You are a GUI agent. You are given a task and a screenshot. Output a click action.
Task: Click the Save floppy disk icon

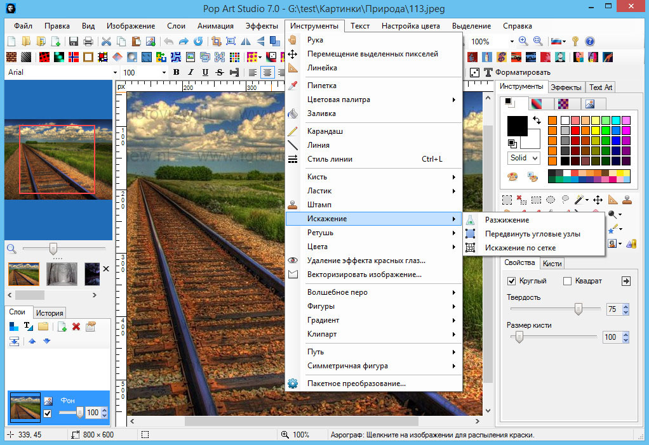pyautogui.click(x=74, y=42)
